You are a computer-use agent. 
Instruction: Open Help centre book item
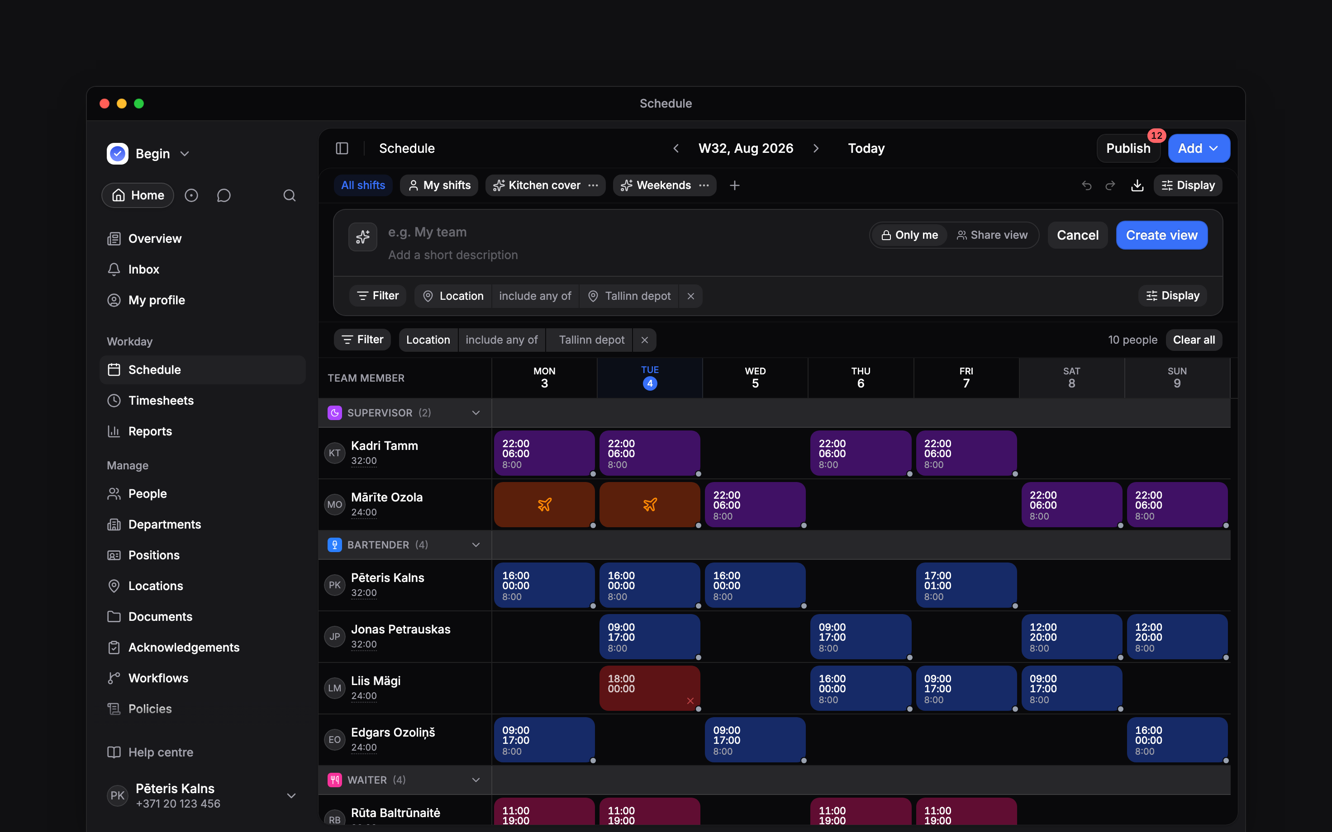click(x=203, y=752)
